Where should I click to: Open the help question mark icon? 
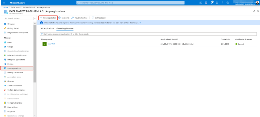[x=222, y=3]
